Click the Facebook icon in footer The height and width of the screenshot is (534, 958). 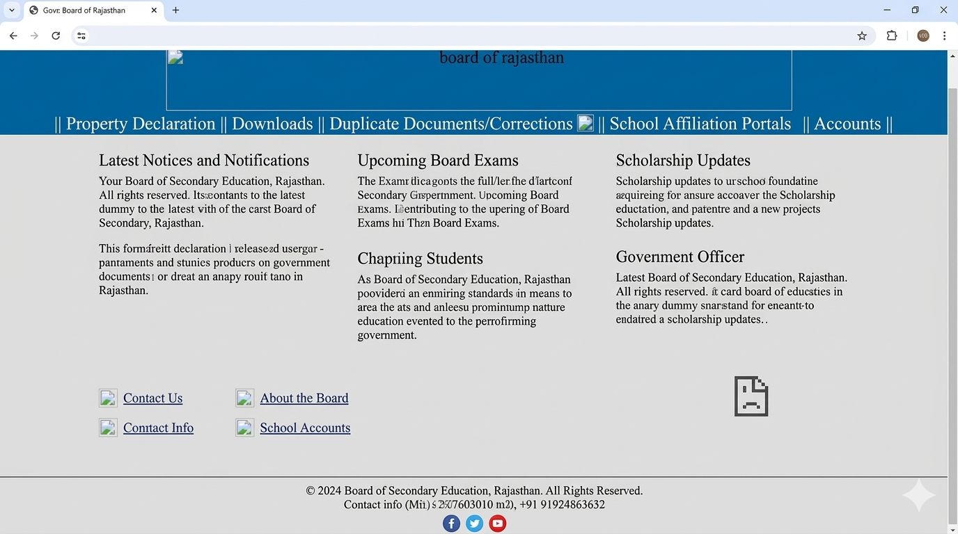[451, 524]
